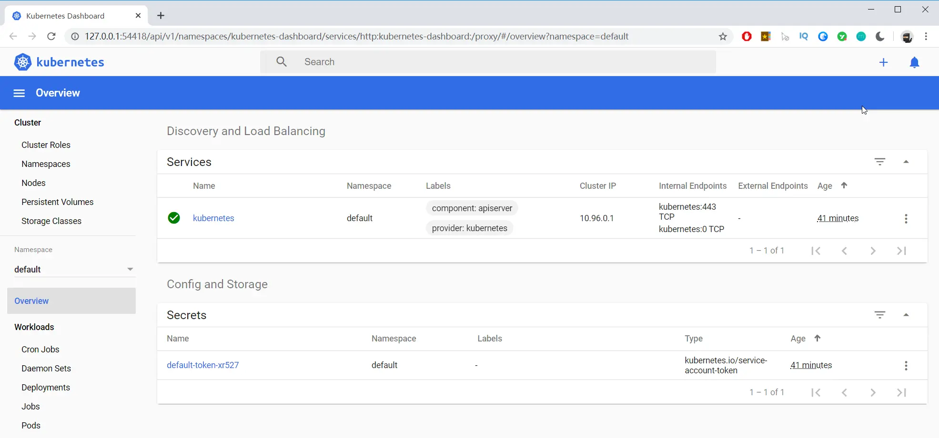Click the Kubernetes logo

tap(22, 62)
